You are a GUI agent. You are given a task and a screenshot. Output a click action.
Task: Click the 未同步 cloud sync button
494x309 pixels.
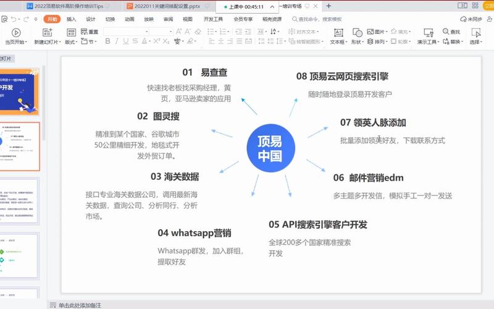[x=471, y=19]
